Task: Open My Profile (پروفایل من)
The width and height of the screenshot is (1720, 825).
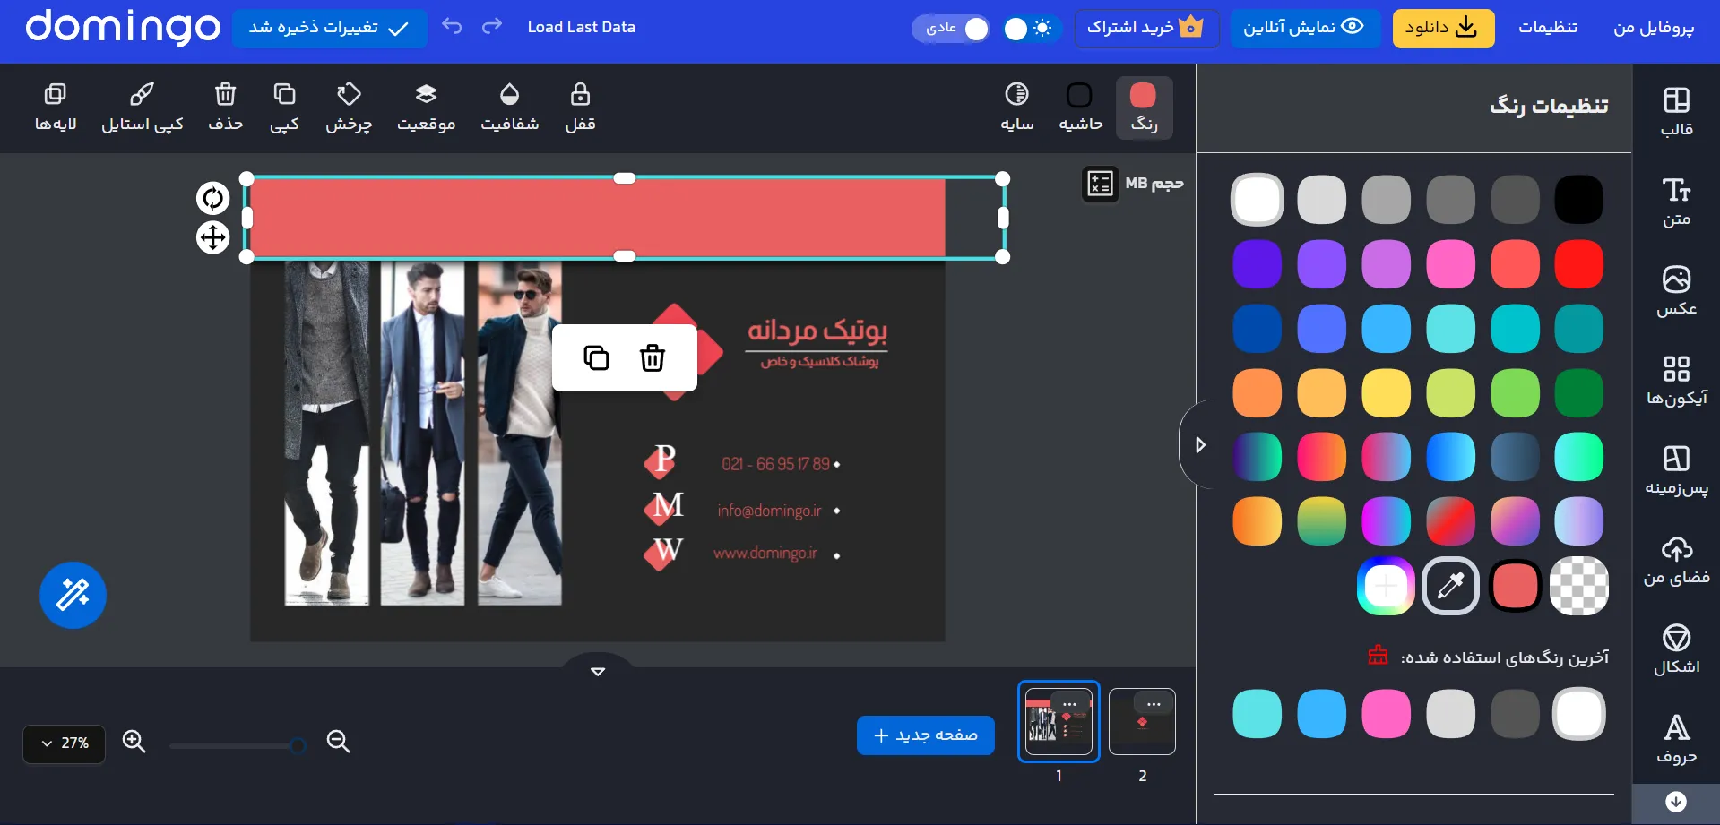Action: point(1654,28)
